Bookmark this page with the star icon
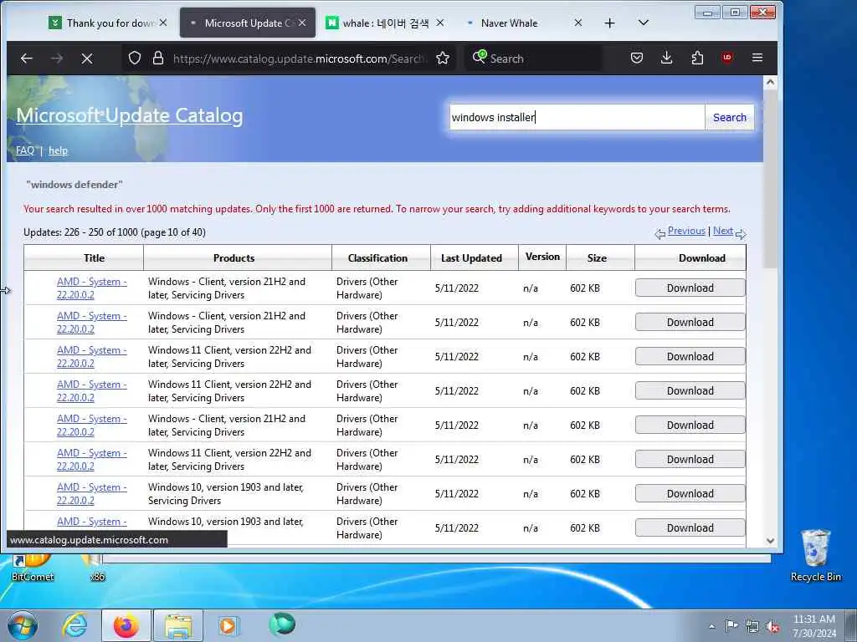The image size is (857, 642). pyautogui.click(x=443, y=58)
